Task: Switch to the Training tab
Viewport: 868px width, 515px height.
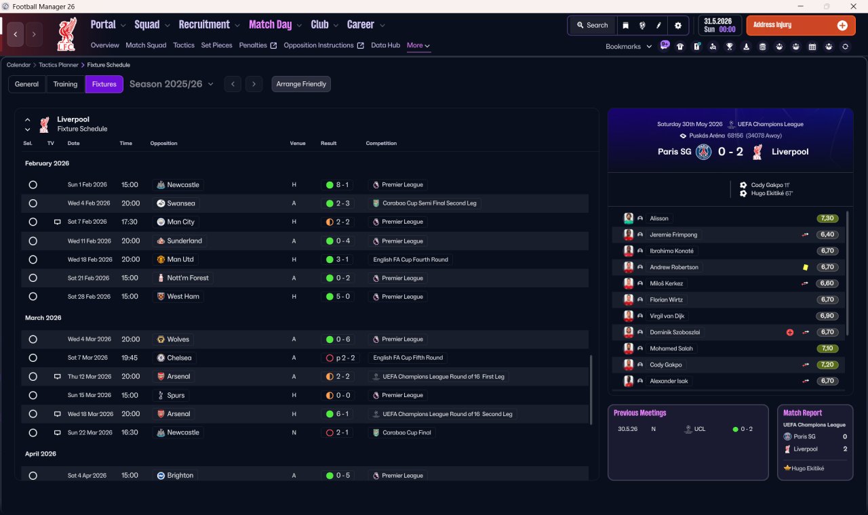Action: [65, 84]
